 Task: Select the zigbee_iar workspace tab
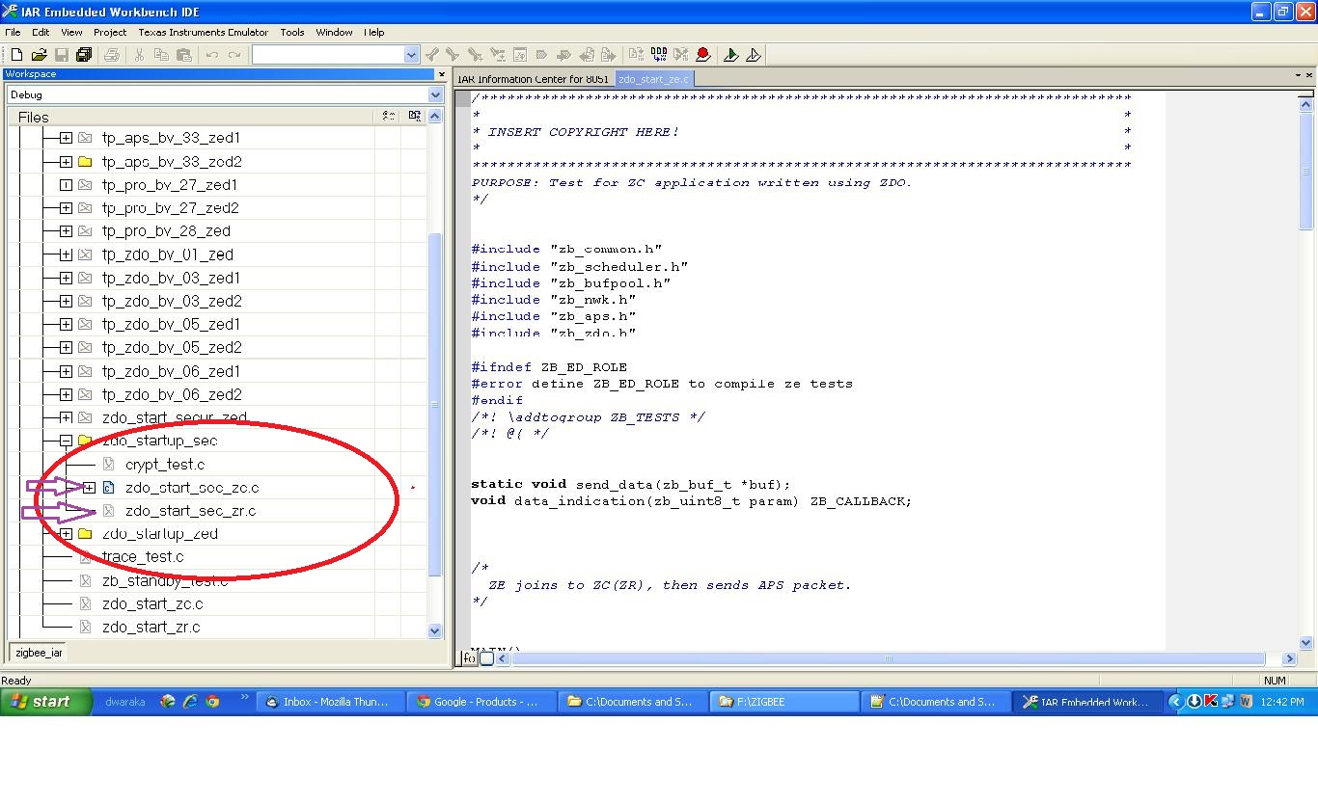click(39, 653)
